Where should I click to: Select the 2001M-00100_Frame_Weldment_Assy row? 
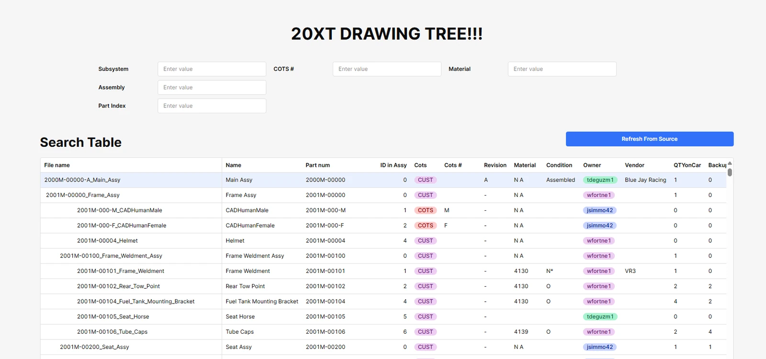[383, 256]
